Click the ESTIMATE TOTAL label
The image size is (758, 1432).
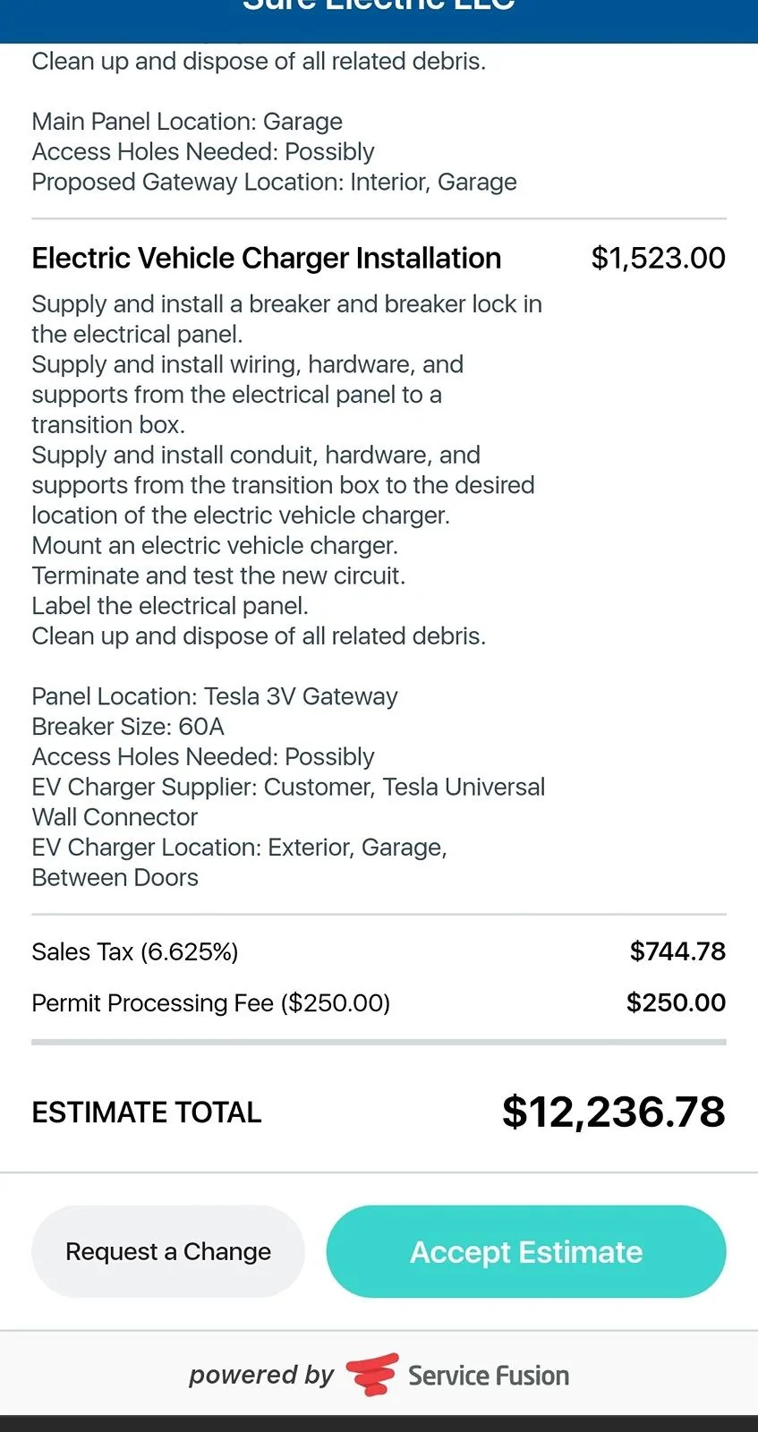(x=147, y=1112)
